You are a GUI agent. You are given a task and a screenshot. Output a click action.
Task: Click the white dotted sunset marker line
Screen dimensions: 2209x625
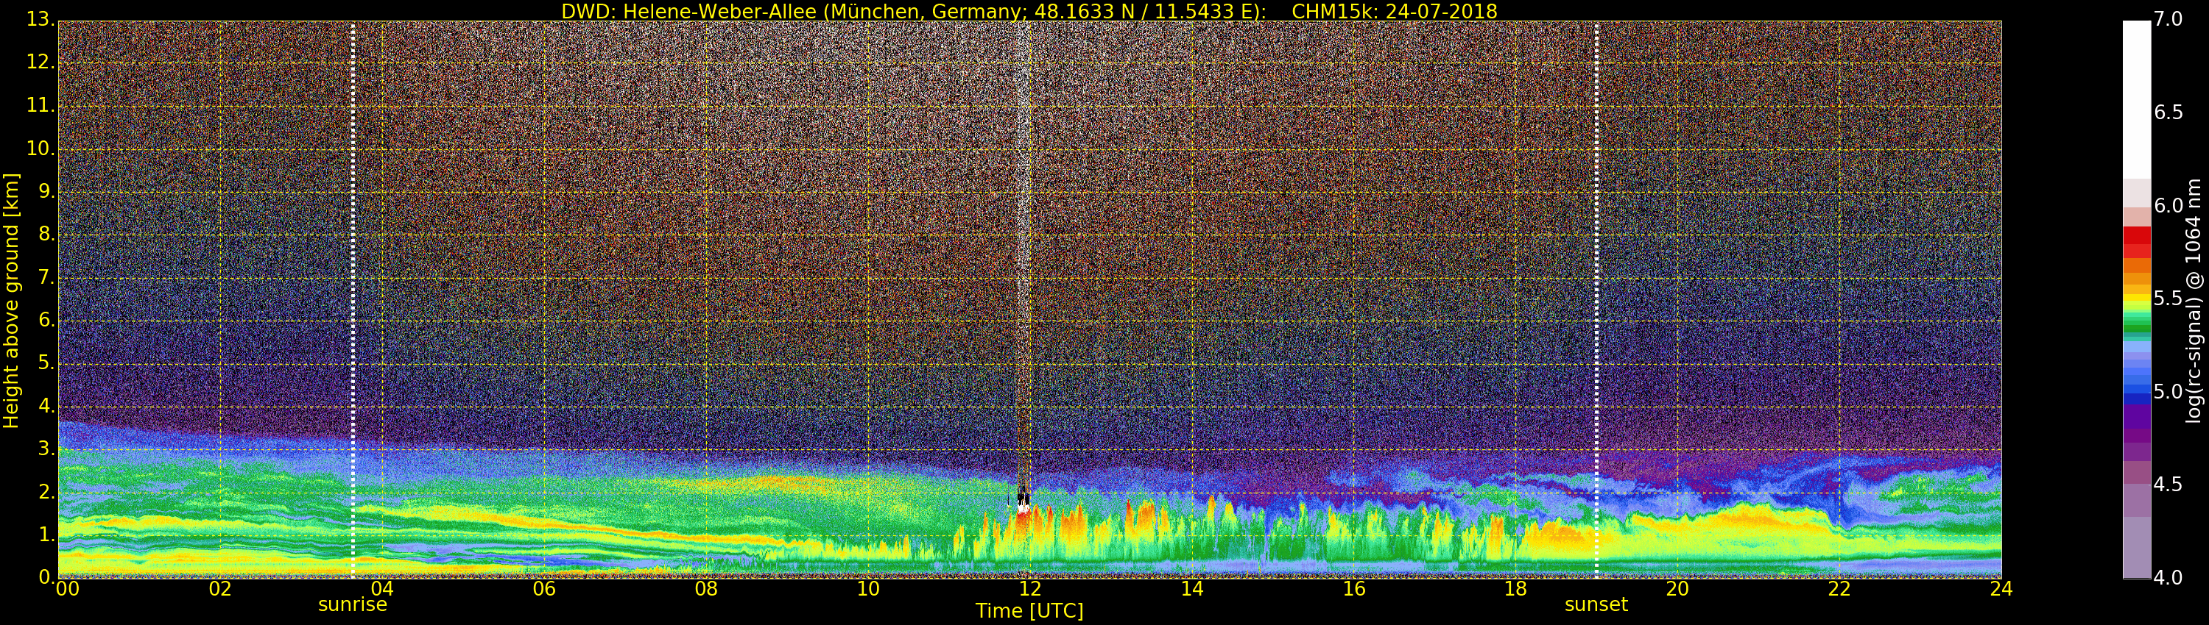point(1596,300)
